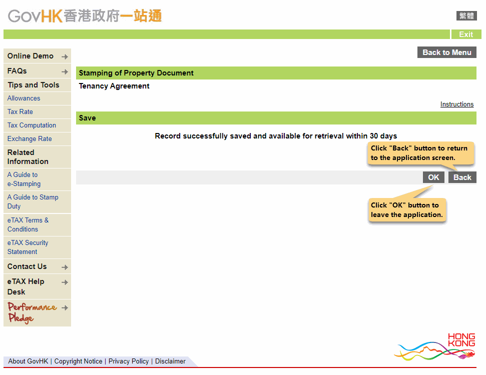
Task: Click the Hong Kong dragon brand logo
Action: click(x=434, y=346)
